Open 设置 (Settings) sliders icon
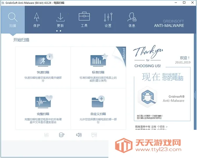The width and height of the screenshot is (197, 158). (108, 20)
